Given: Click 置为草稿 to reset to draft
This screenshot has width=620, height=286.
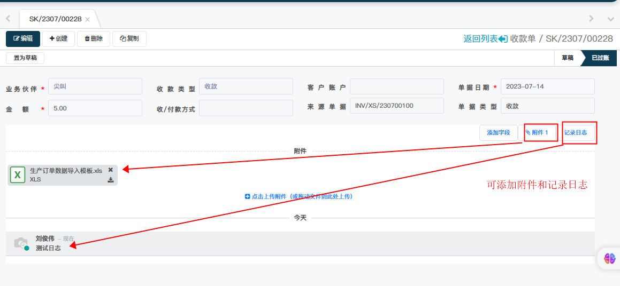Looking at the screenshot, I should [x=25, y=58].
